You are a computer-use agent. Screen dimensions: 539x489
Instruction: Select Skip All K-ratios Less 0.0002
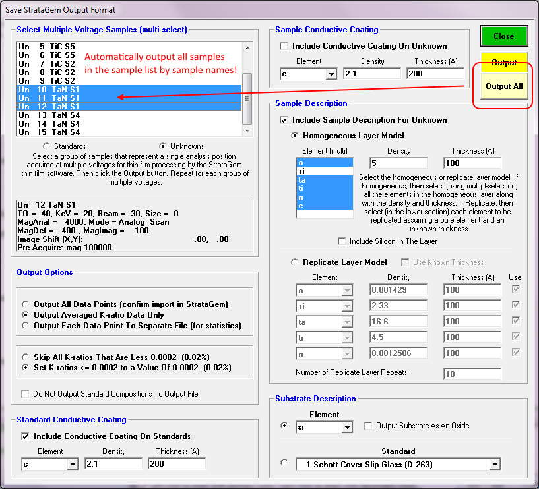pyautogui.click(x=26, y=357)
